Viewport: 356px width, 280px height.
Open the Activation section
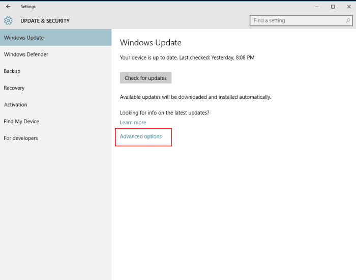click(x=55, y=104)
